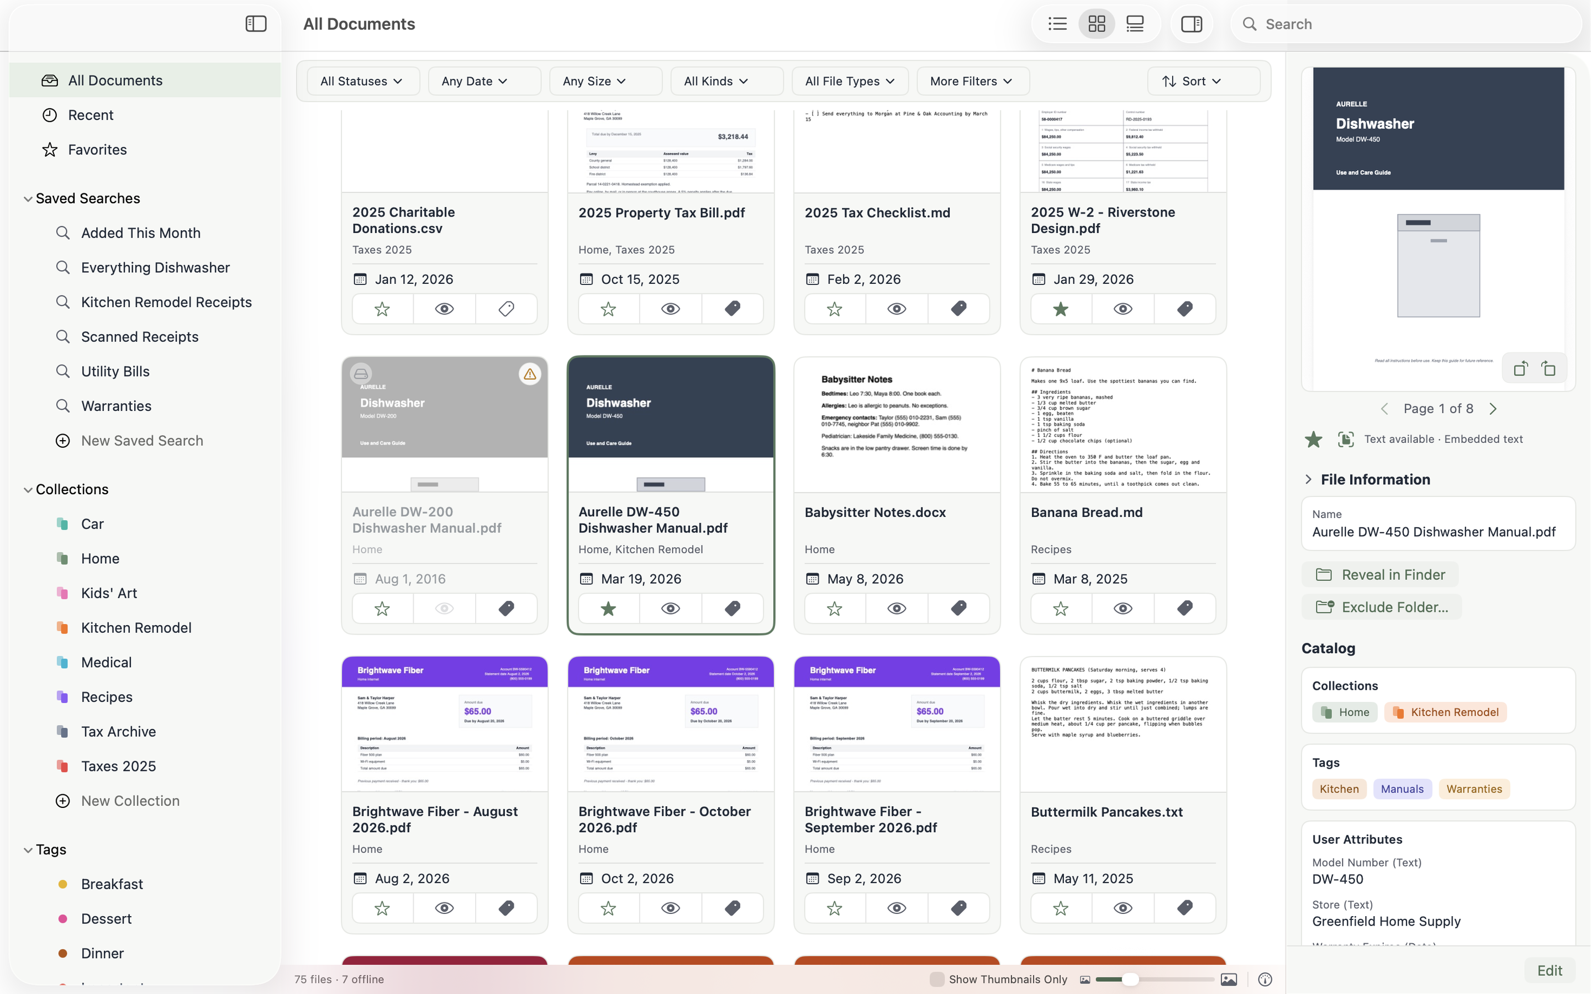The image size is (1591, 994).
Task: Click the rotate left icon in preview
Action: click(x=1520, y=369)
